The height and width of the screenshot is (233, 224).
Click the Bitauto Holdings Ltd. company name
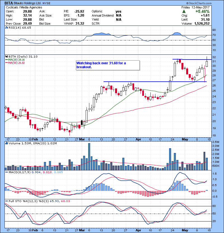[x=27, y=3]
